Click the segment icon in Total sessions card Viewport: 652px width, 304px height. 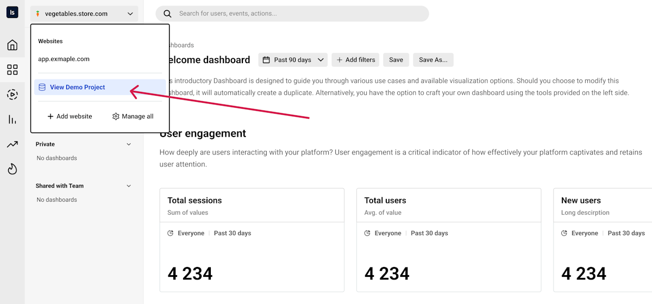coord(171,233)
